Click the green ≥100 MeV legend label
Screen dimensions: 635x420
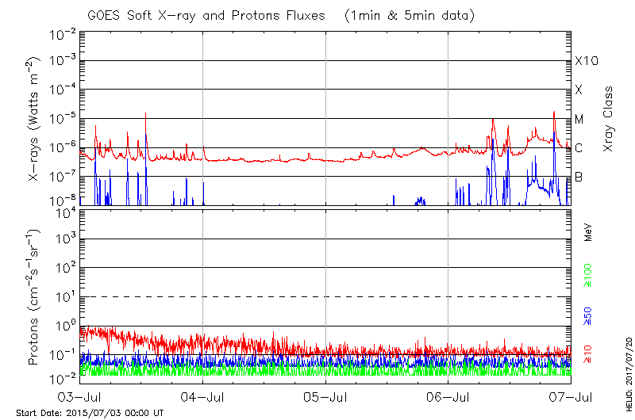click(x=589, y=277)
